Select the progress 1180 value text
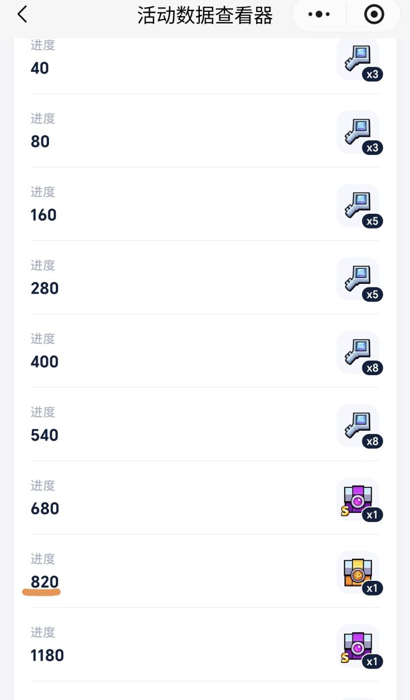410x700 pixels. point(47,656)
